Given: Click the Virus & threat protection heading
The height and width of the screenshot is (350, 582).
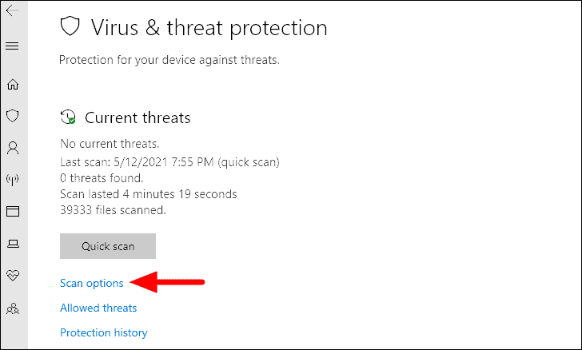Looking at the screenshot, I should [209, 28].
